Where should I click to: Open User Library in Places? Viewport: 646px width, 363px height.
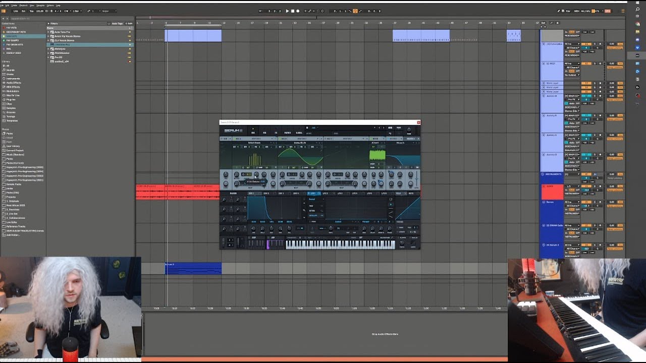[x=13, y=146]
